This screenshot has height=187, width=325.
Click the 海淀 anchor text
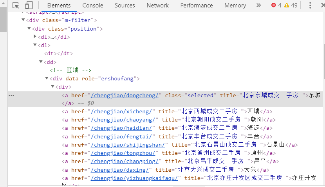point(253,128)
